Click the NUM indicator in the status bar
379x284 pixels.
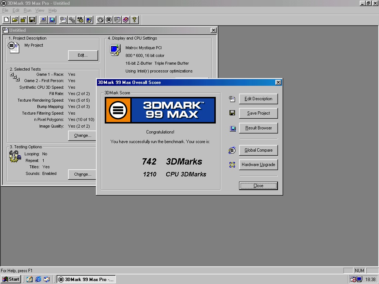[359, 270]
